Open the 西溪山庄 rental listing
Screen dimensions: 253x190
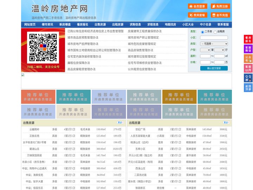tap(140, 168)
